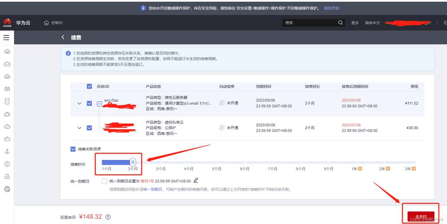Expand the ecs-f3ac resource row chevron
The height and width of the screenshot is (224, 447).
[x=80, y=103]
